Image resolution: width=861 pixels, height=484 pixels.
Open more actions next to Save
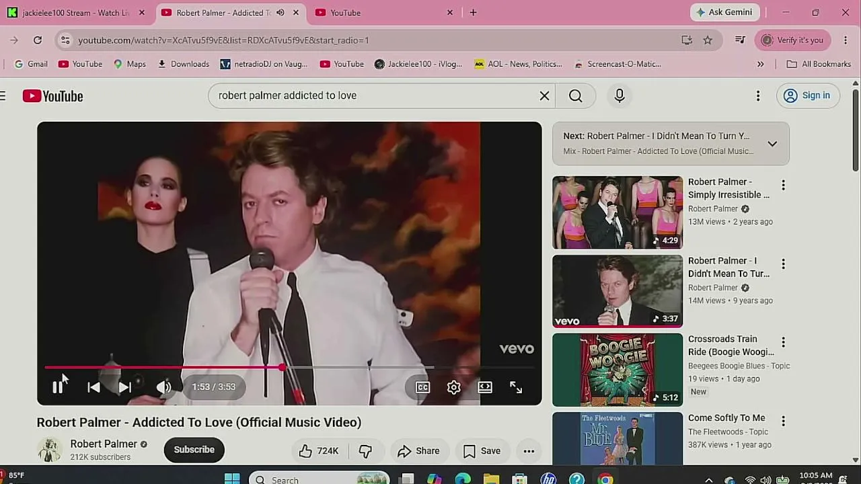click(529, 451)
